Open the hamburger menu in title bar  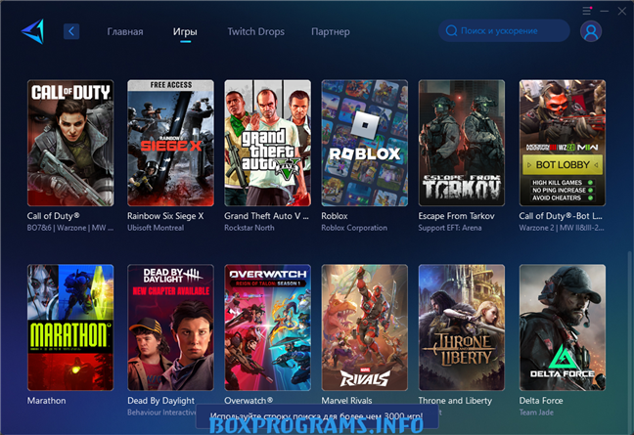click(x=586, y=10)
